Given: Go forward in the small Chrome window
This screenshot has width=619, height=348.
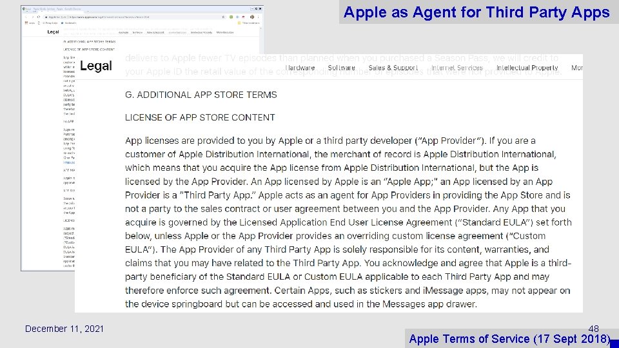Looking at the screenshot, I should pyautogui.click(x=32, y=17).
